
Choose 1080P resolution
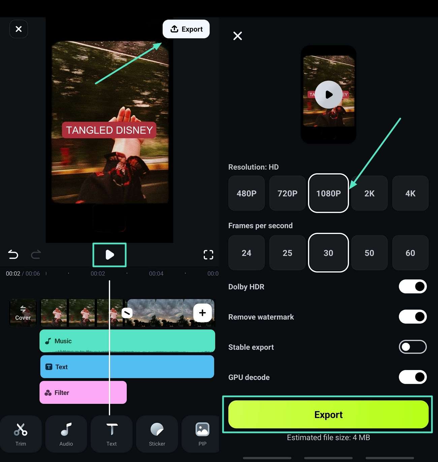328,193
